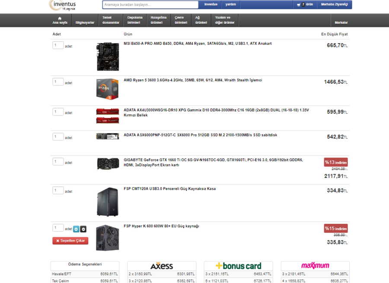The width and height of the screenshot is (389, 283).
Task: Open FSP CMT120A Pencereli Kasa product title
Action: click(170, 189)
